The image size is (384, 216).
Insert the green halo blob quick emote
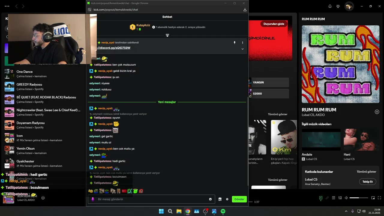click(x=135, y=191)
